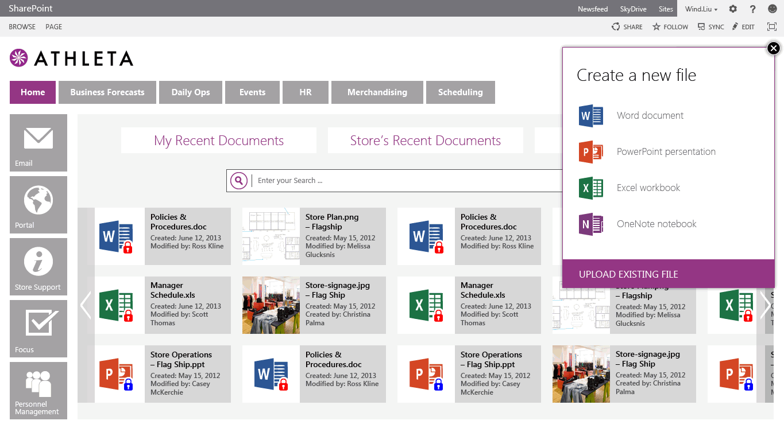The height and width of the screenshot is (440, 784).
Task: Click the Follow star icon
Action: [x=656, y=27]
